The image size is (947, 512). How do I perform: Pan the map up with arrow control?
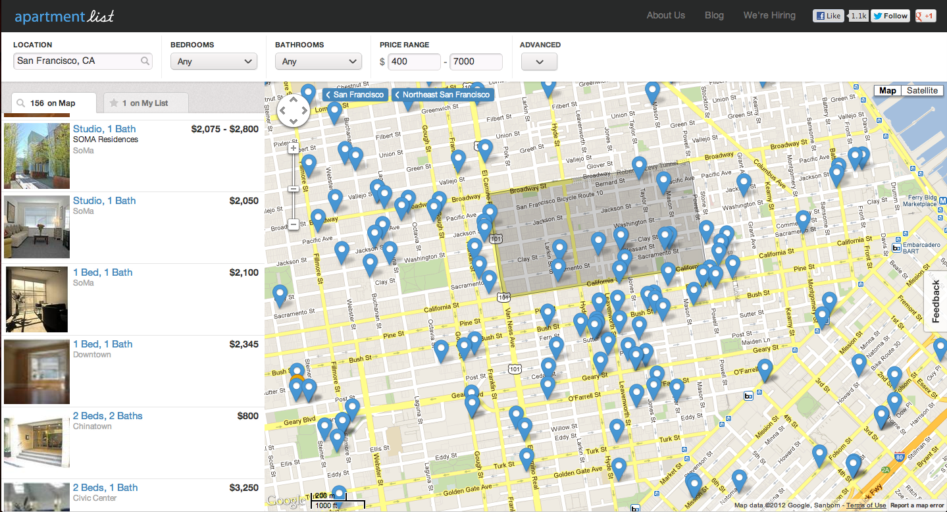click(x=294, y=101)
